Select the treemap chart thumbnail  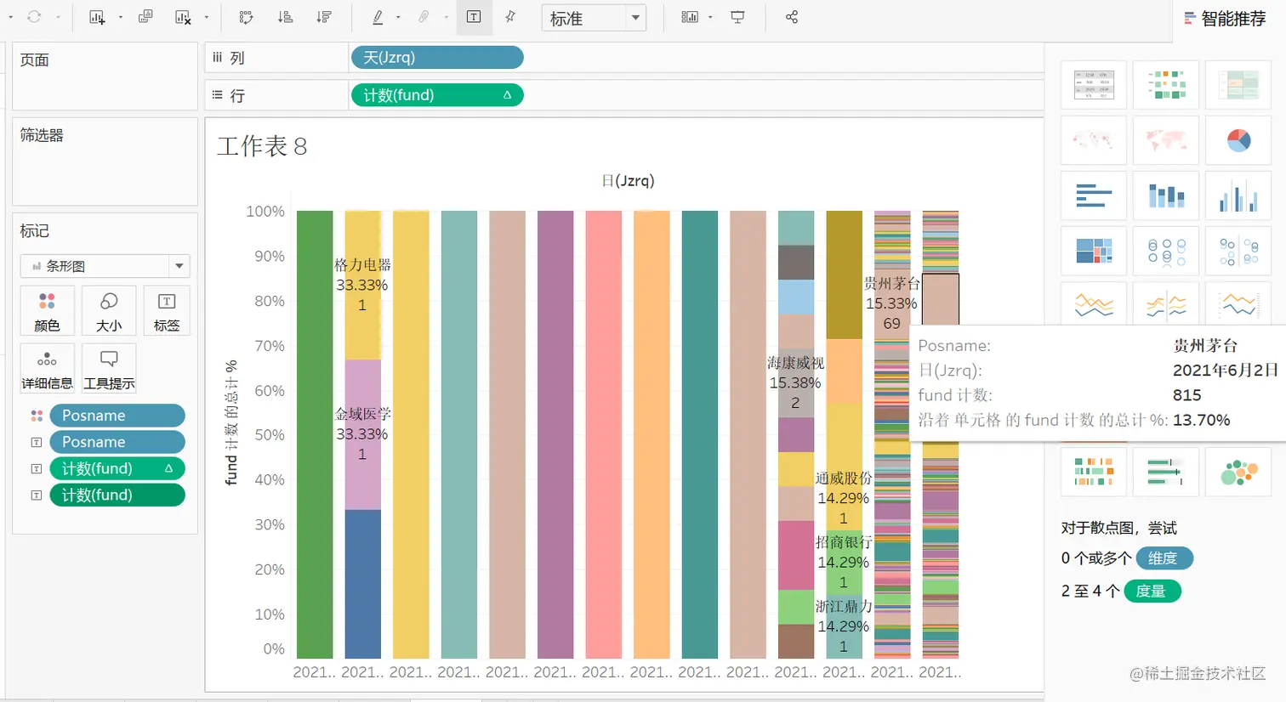click(x=1094, y=251)
